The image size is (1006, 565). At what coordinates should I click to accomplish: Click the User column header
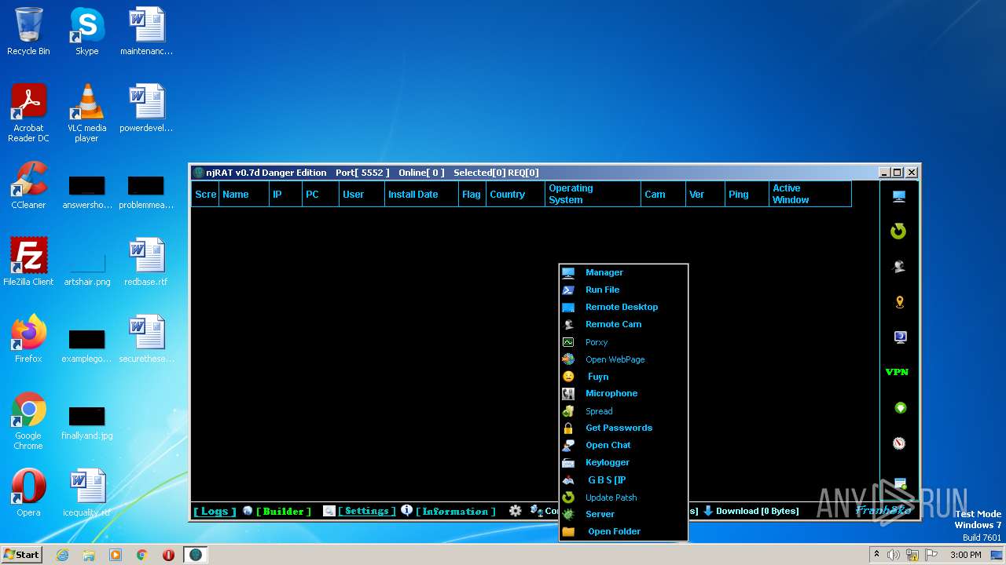pos(362,194)
